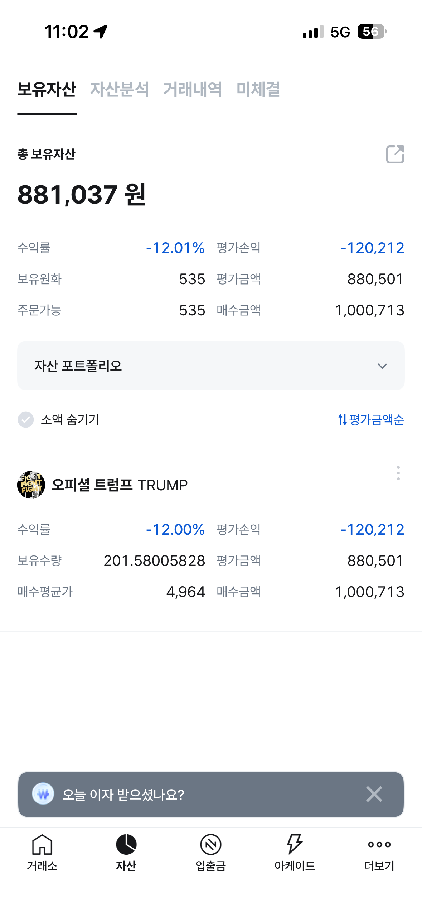
Task: Open the 입출금 deposit/withdraw icon
Action: point(210,845)
